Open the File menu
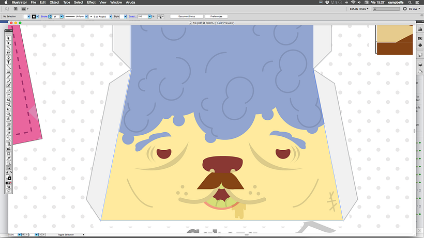424x238 pixels. pyautogui.click(x=33, y=2)
